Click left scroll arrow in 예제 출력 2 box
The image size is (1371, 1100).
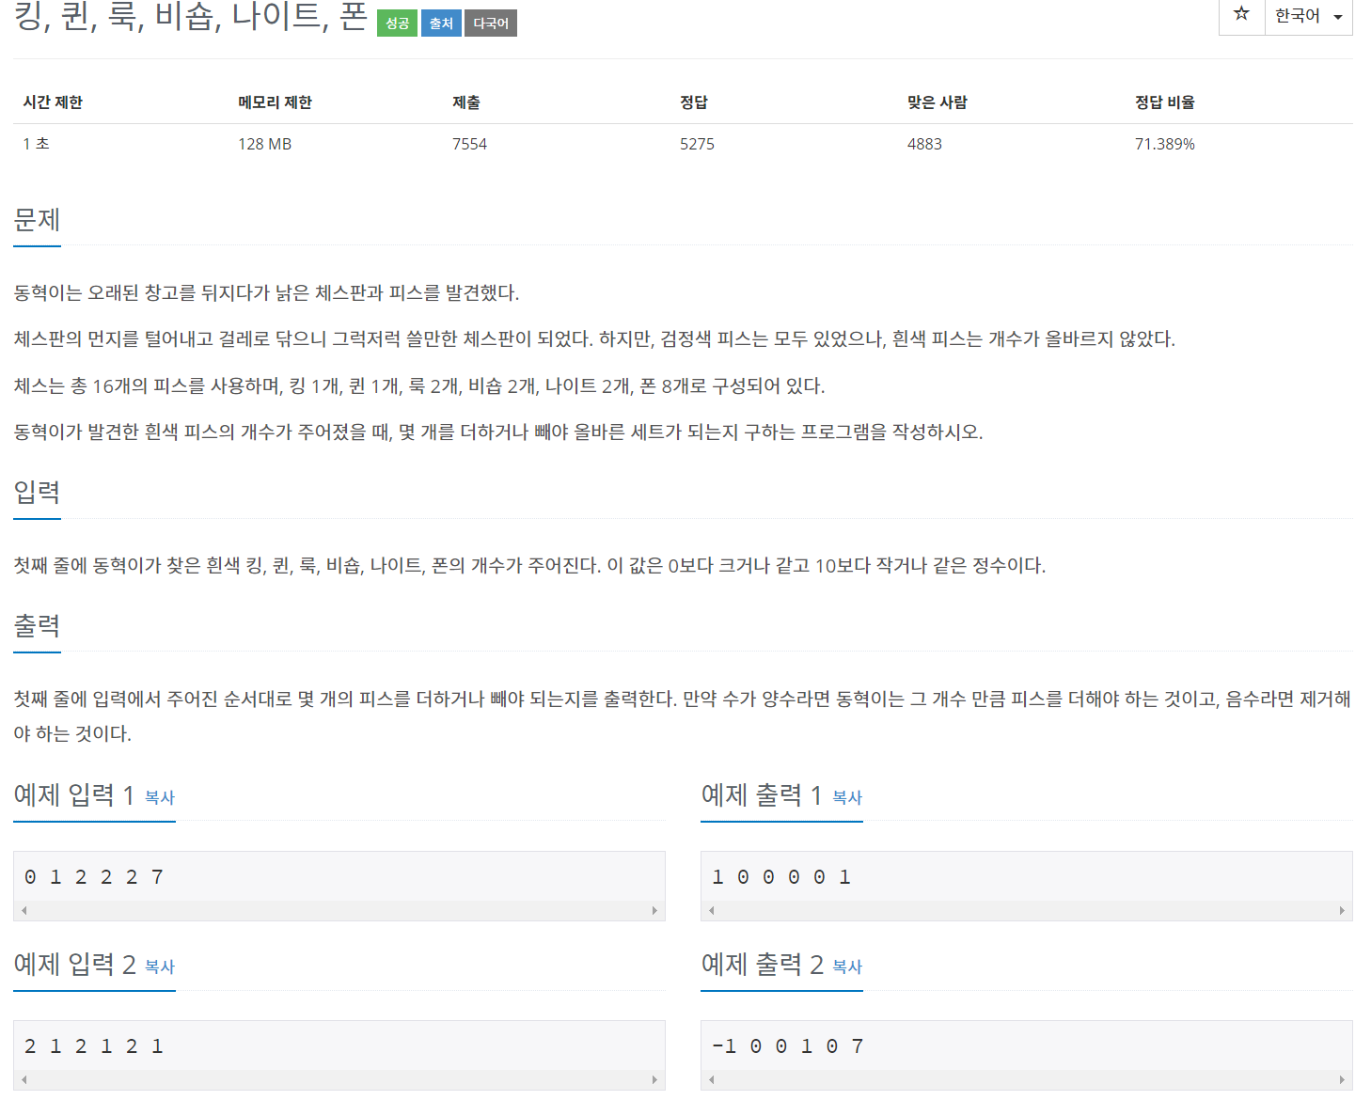click(x=711, y=1079)
